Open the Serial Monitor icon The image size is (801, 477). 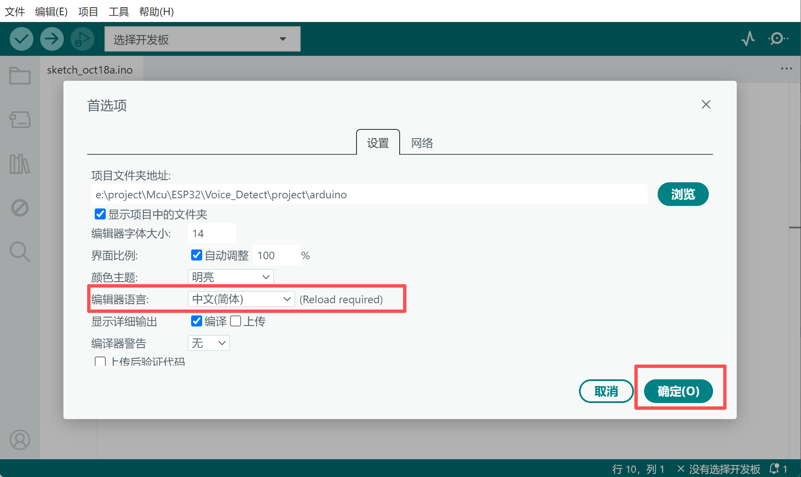777,38
